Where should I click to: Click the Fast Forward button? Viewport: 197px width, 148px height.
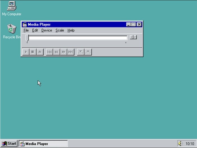(x=64, y=52)
